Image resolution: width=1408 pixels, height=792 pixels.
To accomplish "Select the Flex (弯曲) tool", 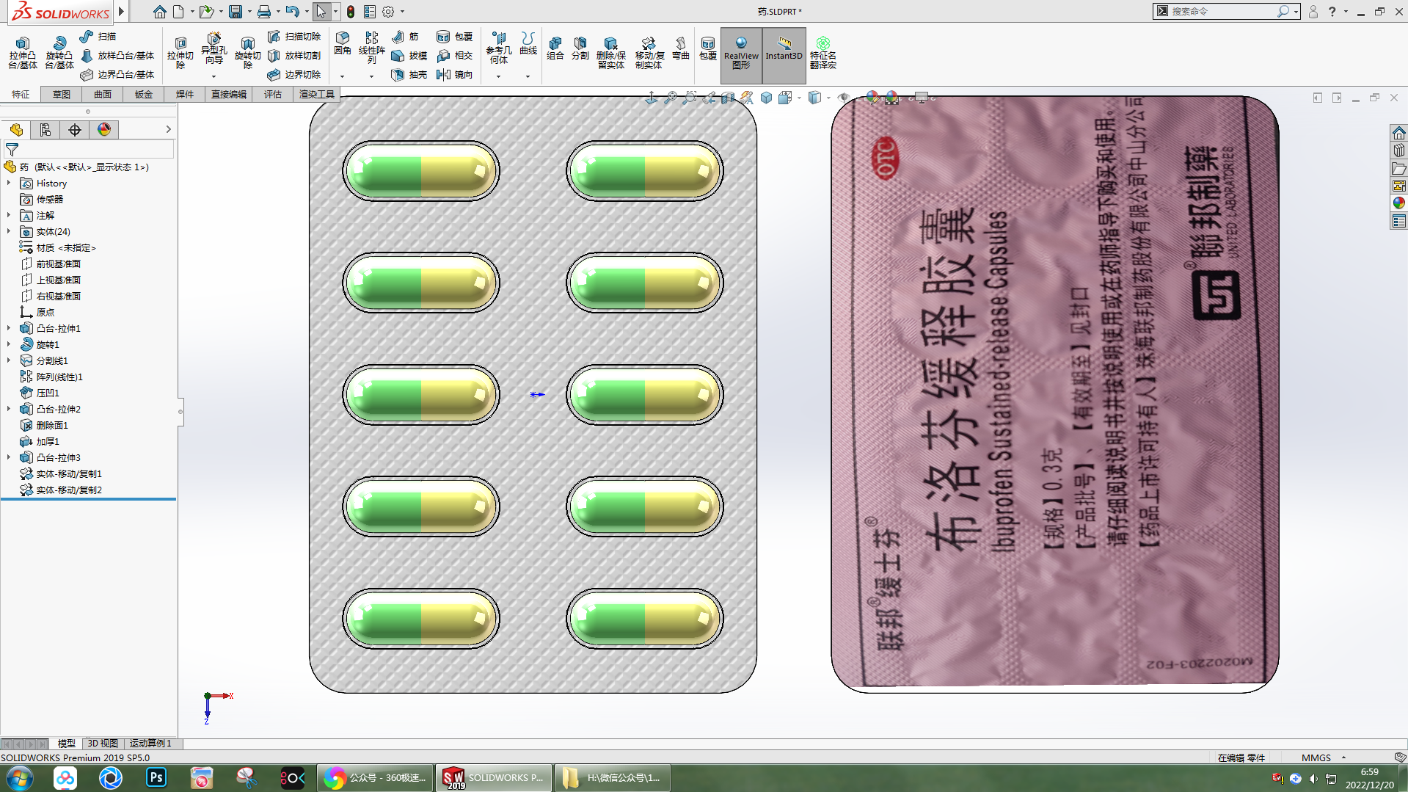I will point(681,48).
